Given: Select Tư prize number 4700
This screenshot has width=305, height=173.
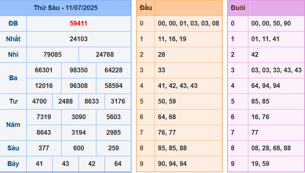Looking at the screenshot, I should point(39,101).
